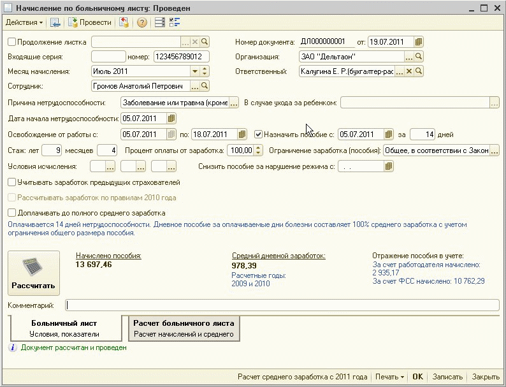The height and width of the screenshot is (387, 506).
Task: Click magnifier icon beside Сотрудник field
Action: click(205, 85)
